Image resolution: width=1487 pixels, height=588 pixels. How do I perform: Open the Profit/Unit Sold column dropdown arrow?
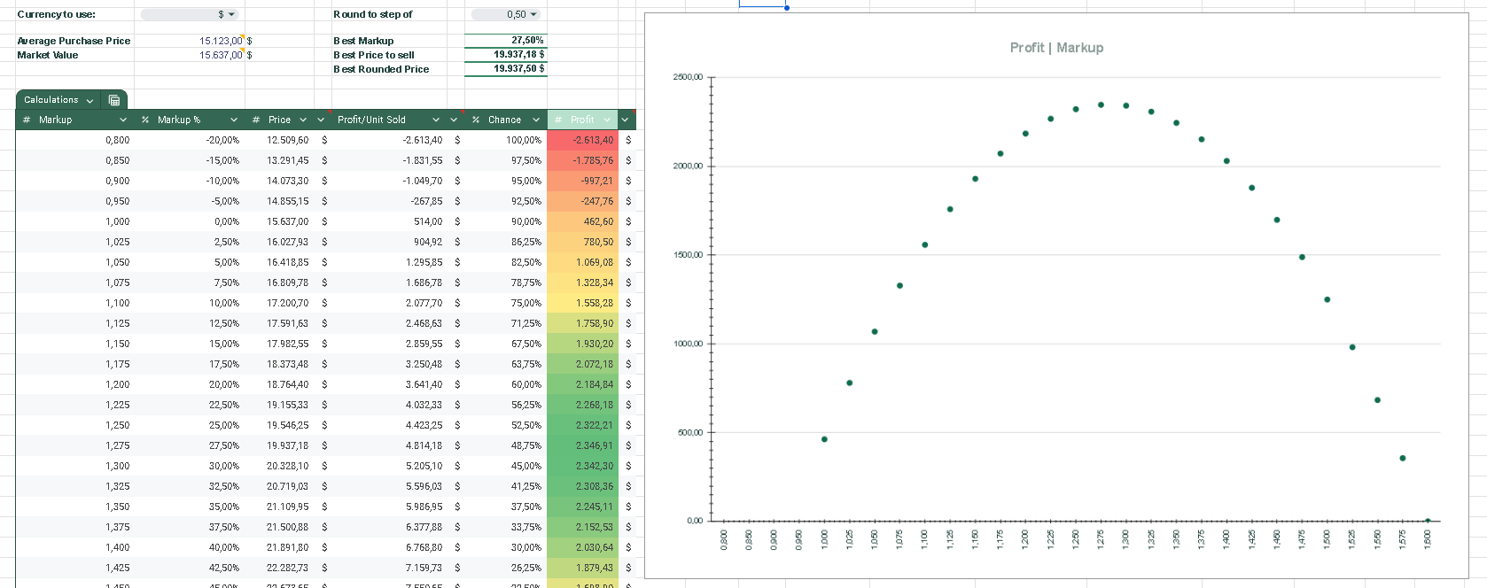tap(436, 120)
